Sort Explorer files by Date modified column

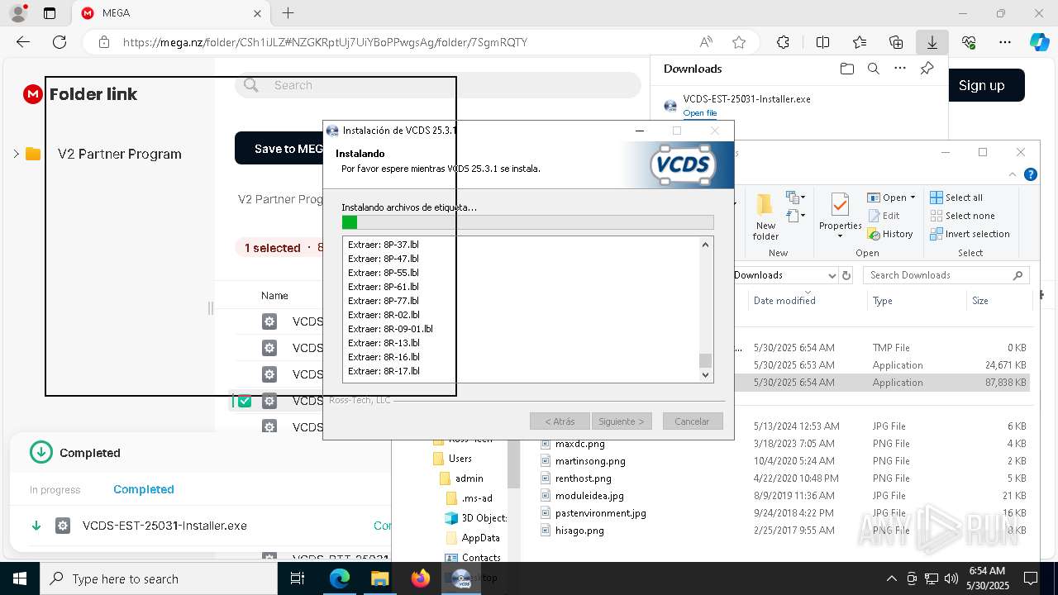(784, 301)
